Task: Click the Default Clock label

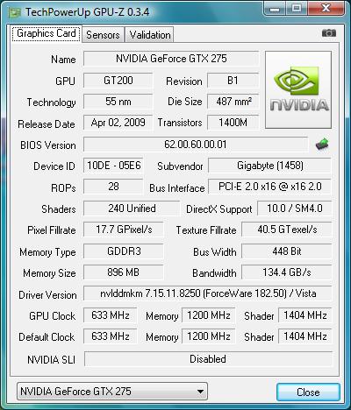Action: pyautogui.click(x=47, y=337)
